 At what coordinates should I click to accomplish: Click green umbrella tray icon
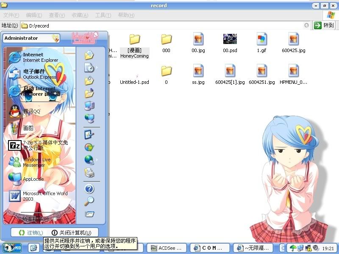[293, 248]
